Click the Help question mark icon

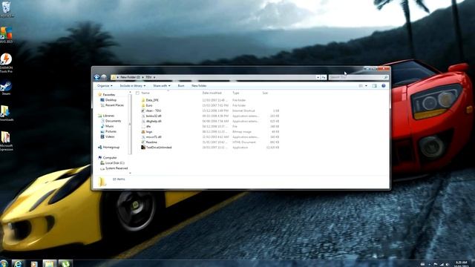(384, 86)
